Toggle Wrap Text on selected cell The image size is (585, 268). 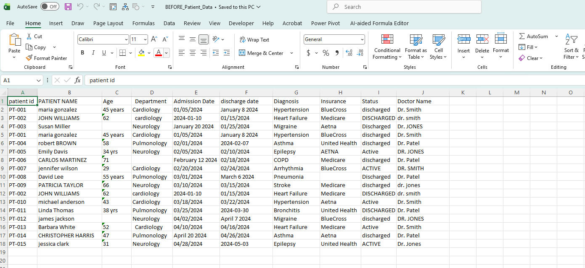pyautogui.click(x=254, y=40)
